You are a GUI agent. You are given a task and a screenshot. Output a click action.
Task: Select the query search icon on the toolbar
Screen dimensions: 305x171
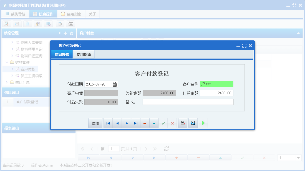point(6,24)
